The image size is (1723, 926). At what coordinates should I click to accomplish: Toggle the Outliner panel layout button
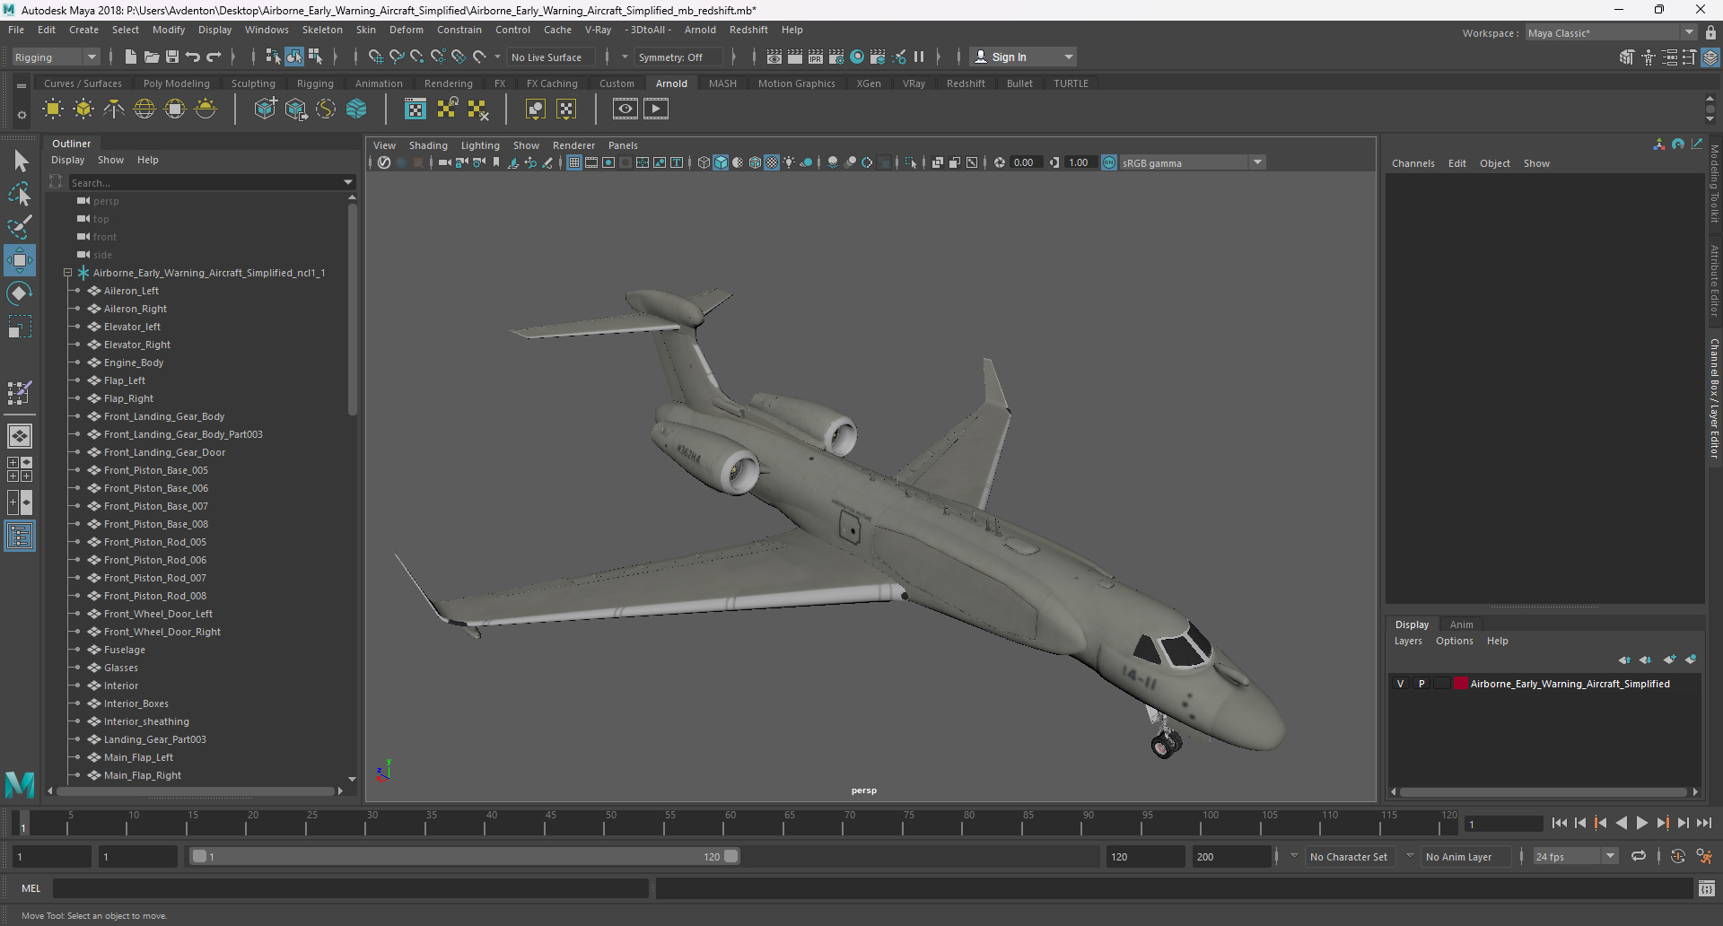click(20, 537)
